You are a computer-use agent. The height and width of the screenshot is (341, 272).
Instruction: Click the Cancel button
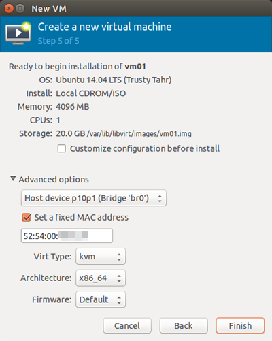coord(127,325)
